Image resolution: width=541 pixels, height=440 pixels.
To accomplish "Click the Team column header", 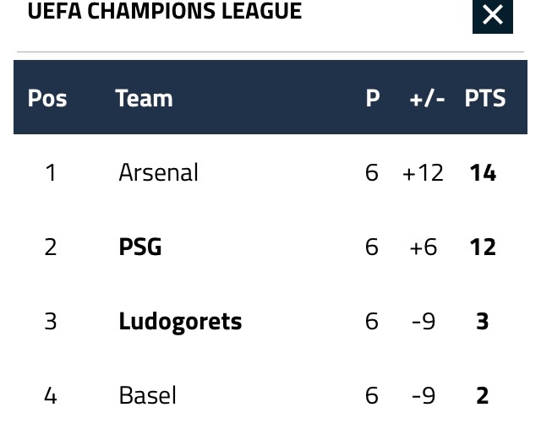I will pyautogui.click(x=144, y=98).
